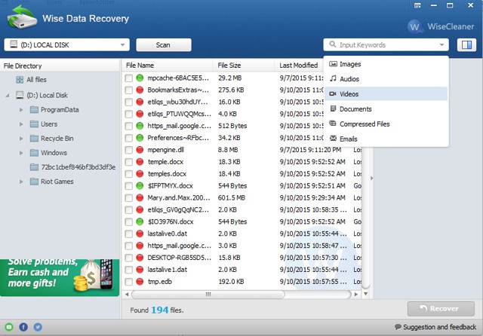The image size is (483, 336).
Task: Sort by File Size column header
Action: pyautogui.click(x=243, y=66)
